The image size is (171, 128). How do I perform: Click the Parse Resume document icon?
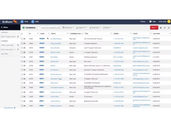click(x=14, y=108)
